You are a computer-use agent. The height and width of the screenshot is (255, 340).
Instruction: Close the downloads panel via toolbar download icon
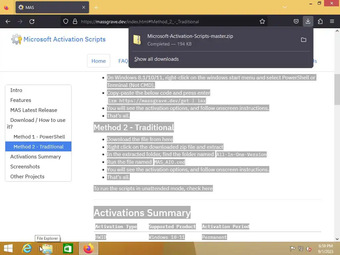coord(308,21)
